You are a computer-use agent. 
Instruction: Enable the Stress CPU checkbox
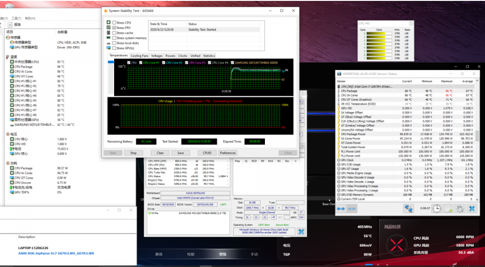(114, 23)
